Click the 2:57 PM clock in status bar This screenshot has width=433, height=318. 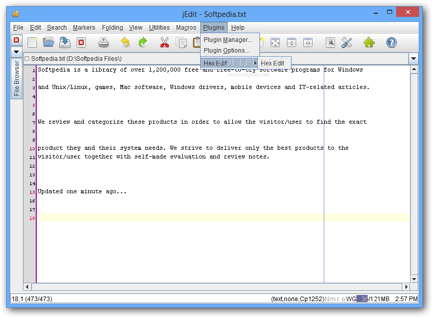[x=406, y=299]
